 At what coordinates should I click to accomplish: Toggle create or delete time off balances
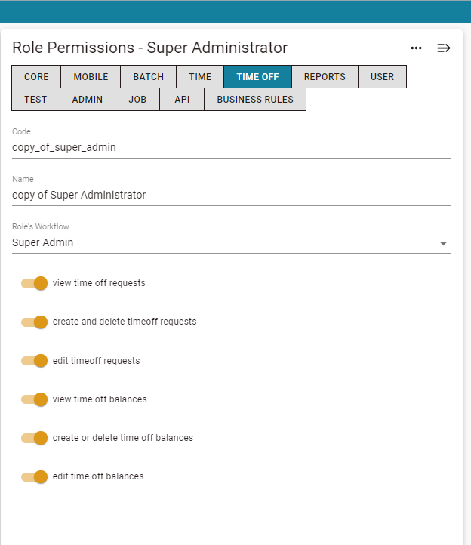tap(34, 438)
